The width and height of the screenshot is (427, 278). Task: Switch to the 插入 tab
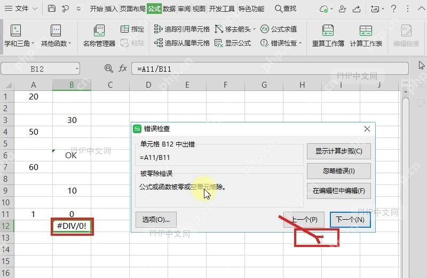coord(111,9)
